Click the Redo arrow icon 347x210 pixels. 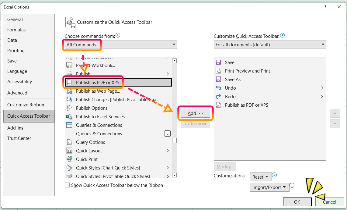(218, 96)
